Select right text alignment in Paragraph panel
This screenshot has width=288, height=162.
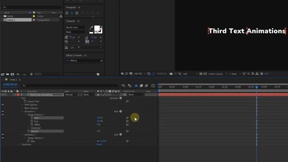click(x=77, y=13)
